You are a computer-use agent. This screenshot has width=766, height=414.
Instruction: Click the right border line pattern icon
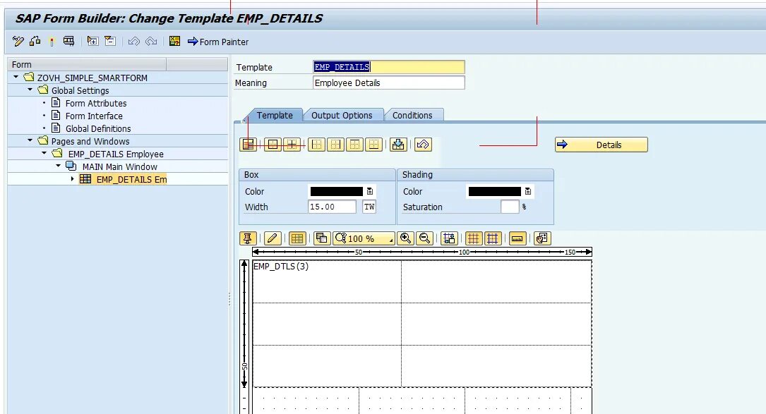pyautogui.click(x=335, y=145)
